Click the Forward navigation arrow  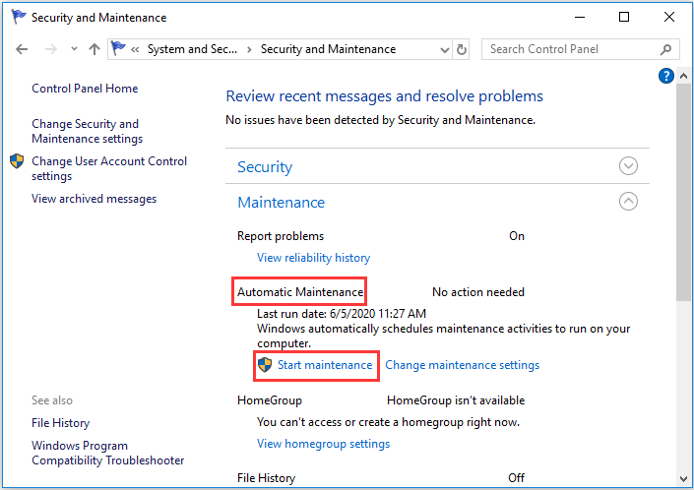51,49
